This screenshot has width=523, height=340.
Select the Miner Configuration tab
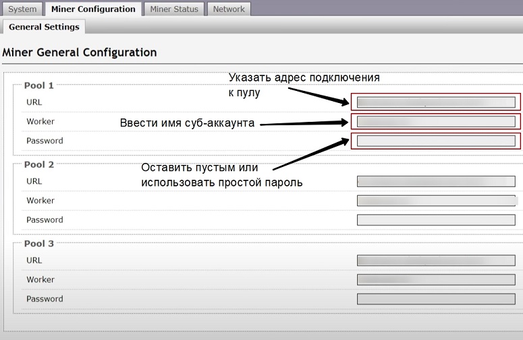coord(93,9)
